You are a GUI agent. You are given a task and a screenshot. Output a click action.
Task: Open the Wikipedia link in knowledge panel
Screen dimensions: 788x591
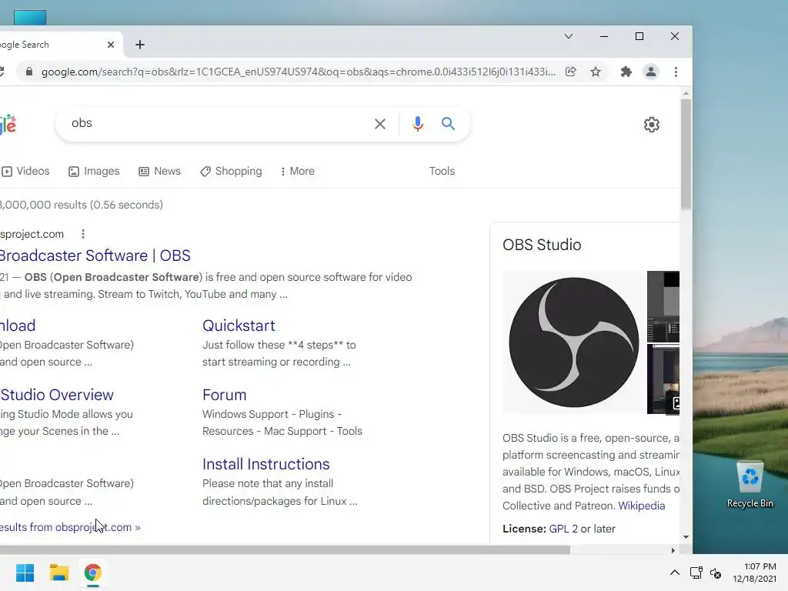coord(641,506)
